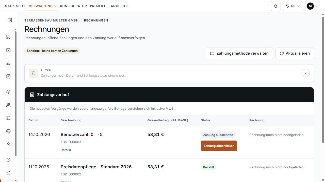Click the Zahlungsmethode verwalten button
325x182 pixels.
pyautogui.click(x=239, y=53)
